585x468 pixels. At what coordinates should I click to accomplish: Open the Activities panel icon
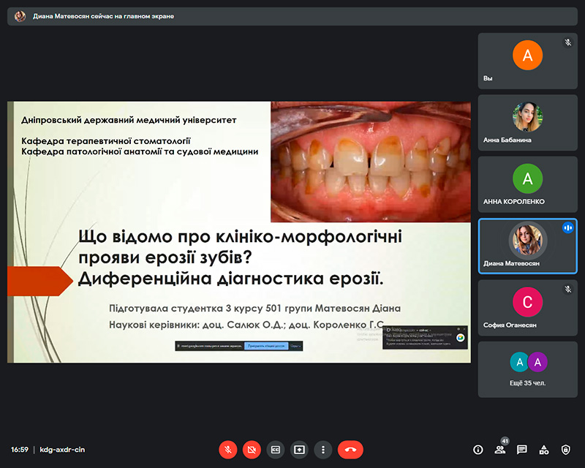[x=544, y=450]
